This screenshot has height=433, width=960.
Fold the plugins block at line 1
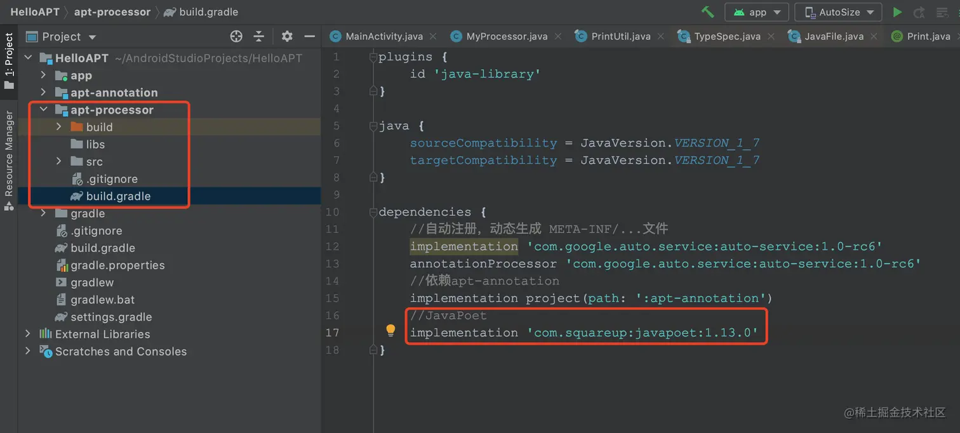373,57
